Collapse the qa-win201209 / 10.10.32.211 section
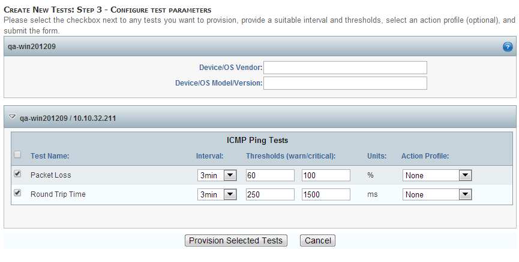Screen dimensions: 519x262 (x=12, y=118)
